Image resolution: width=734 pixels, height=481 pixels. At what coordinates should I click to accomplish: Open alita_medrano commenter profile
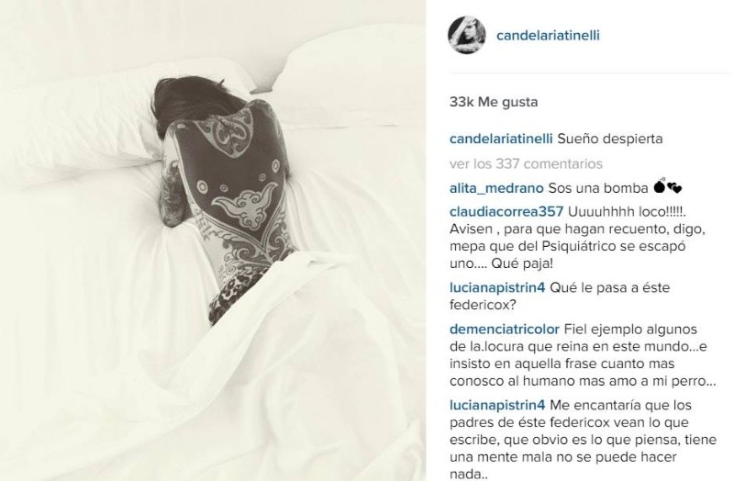pos(496,188)
